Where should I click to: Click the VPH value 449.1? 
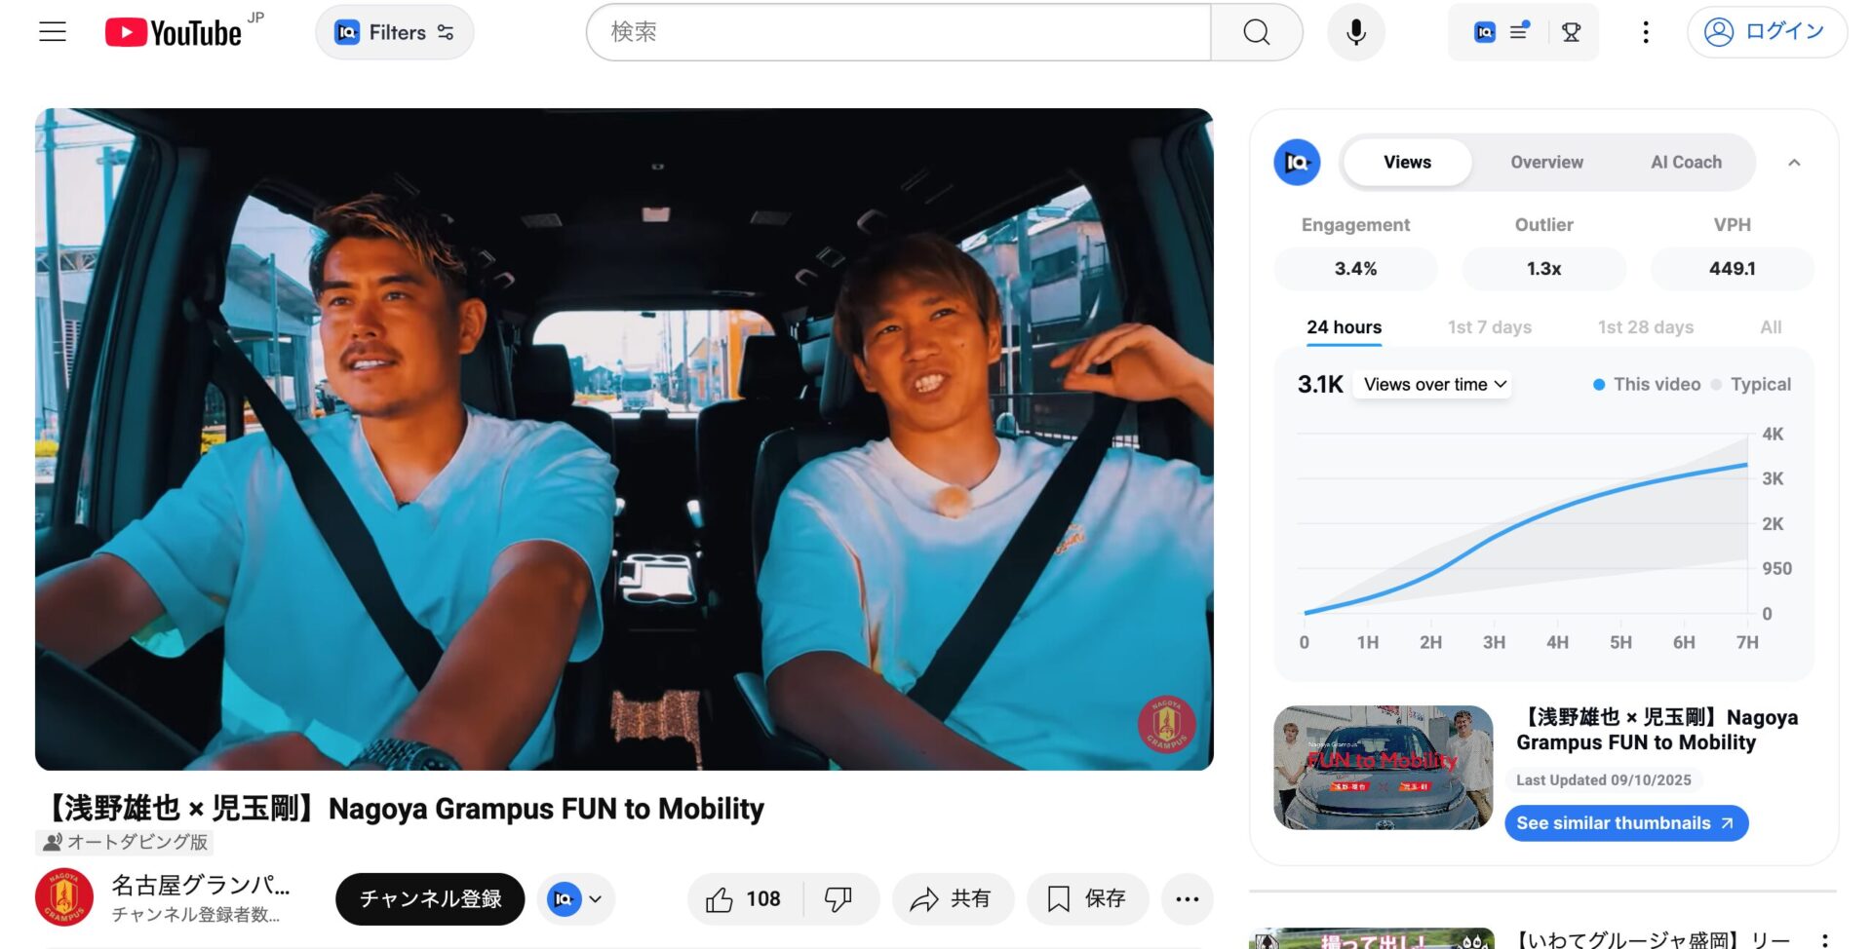pos(1732,269)
